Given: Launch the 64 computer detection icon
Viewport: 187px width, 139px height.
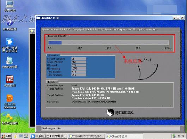Looking at the screenshot, I should coord(10,81).
